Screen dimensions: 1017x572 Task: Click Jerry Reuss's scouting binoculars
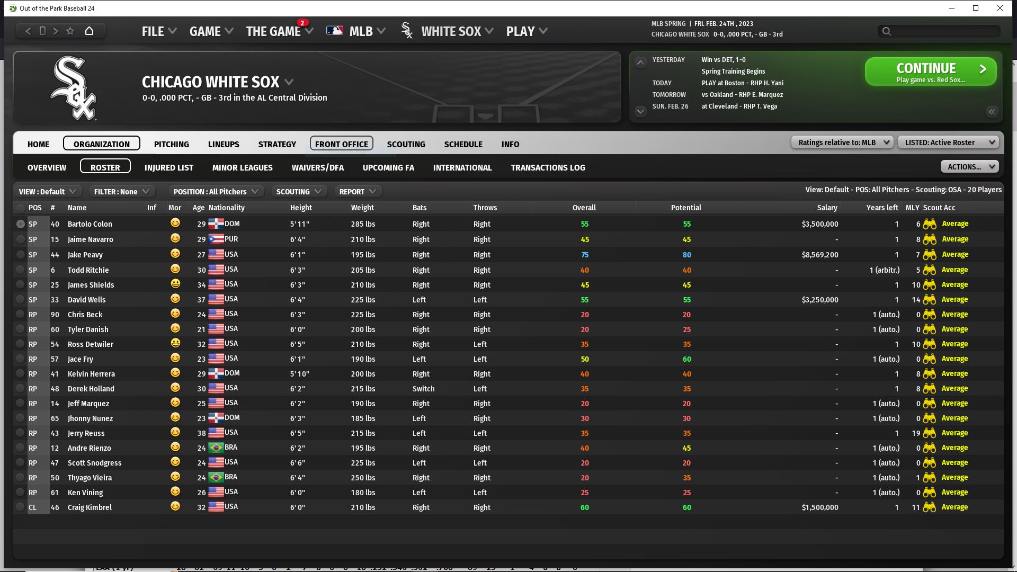[x=930, y=433]
